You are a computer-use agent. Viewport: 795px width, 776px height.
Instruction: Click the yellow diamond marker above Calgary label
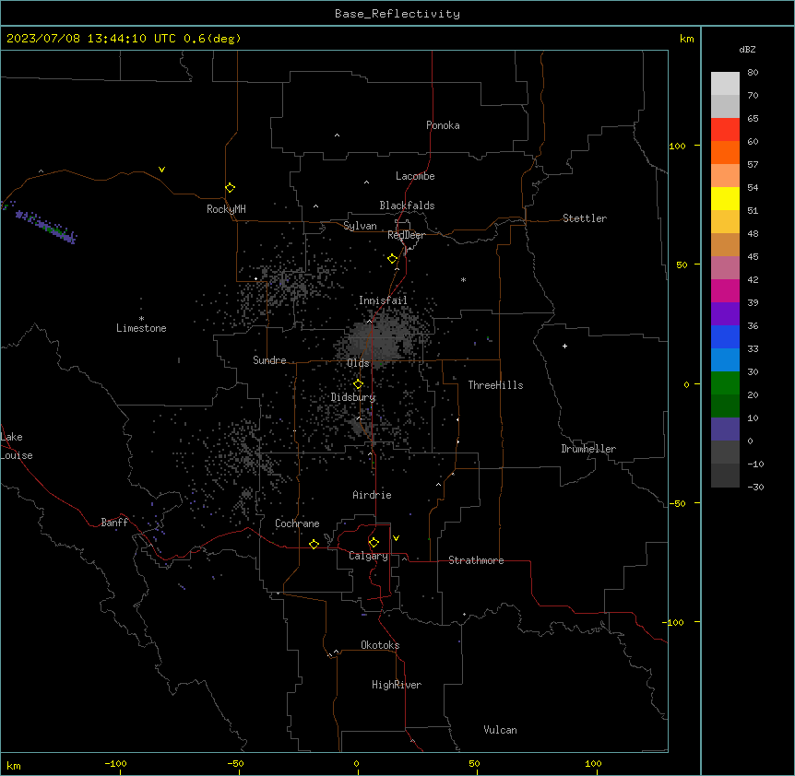tap(374, 543)
